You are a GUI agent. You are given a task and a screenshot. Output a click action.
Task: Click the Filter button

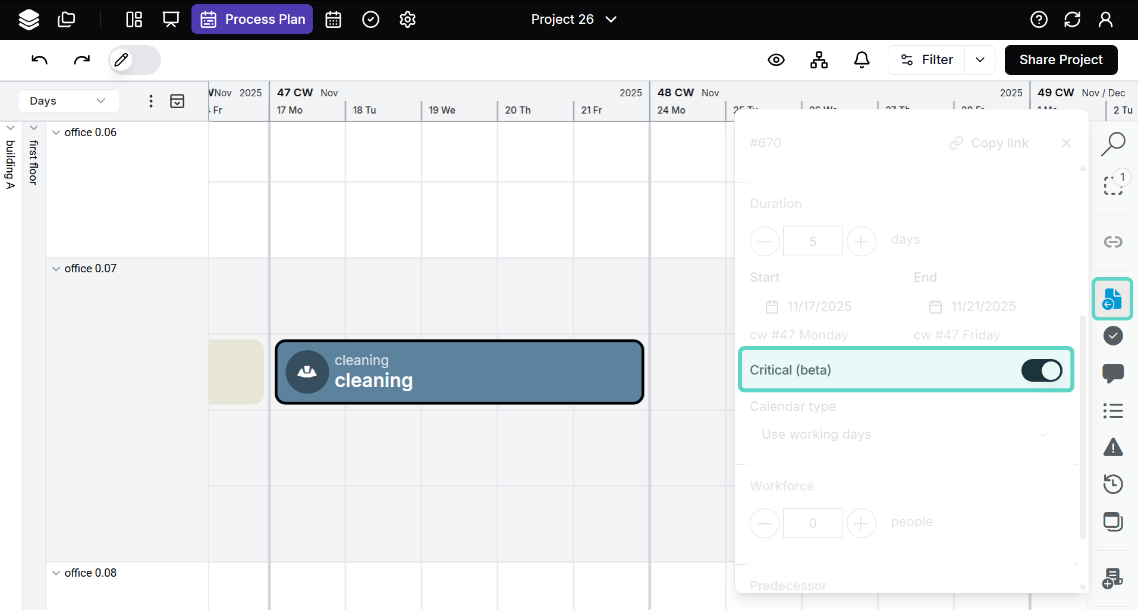coord(926,60)
